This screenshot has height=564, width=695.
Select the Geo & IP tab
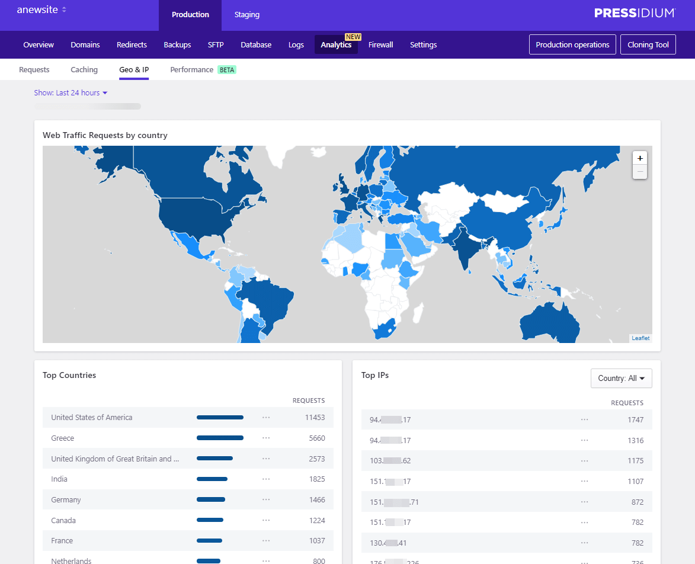coord(134,69)
